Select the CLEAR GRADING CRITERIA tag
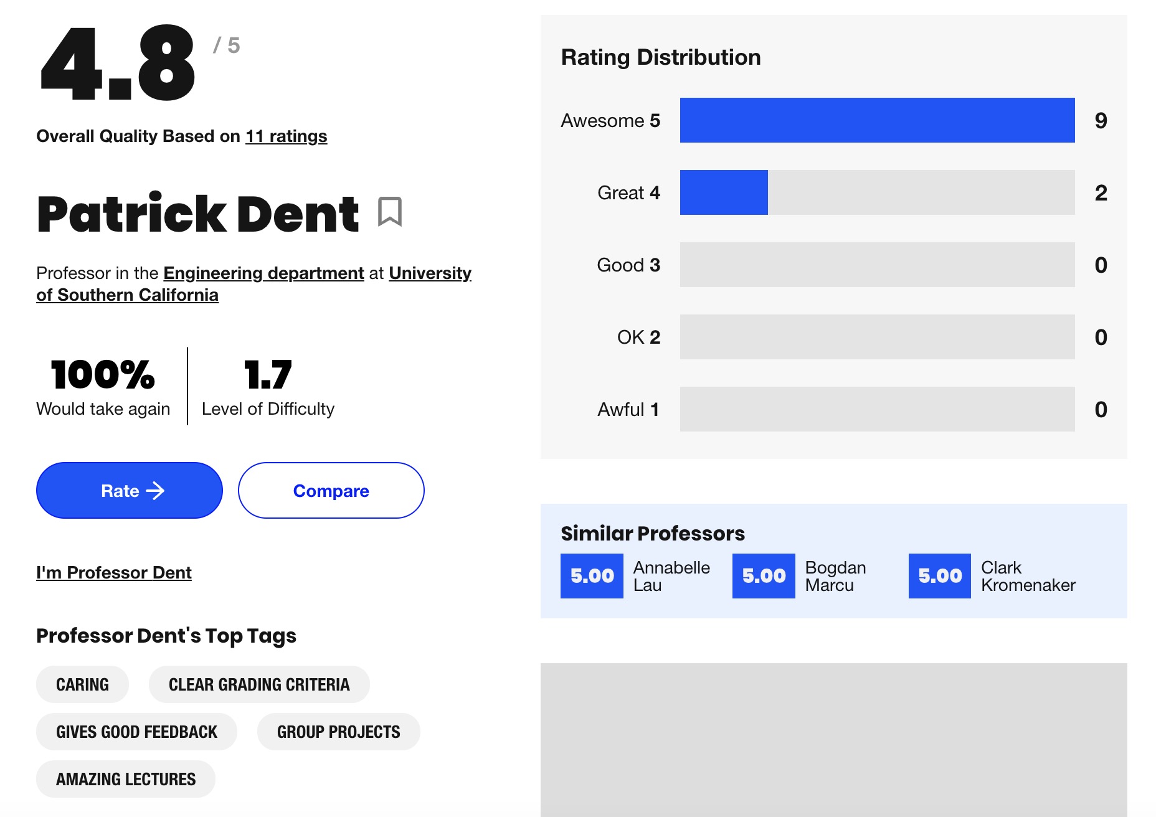The image size is (1156, 817). pyautogui.click(x=259, y=684)
